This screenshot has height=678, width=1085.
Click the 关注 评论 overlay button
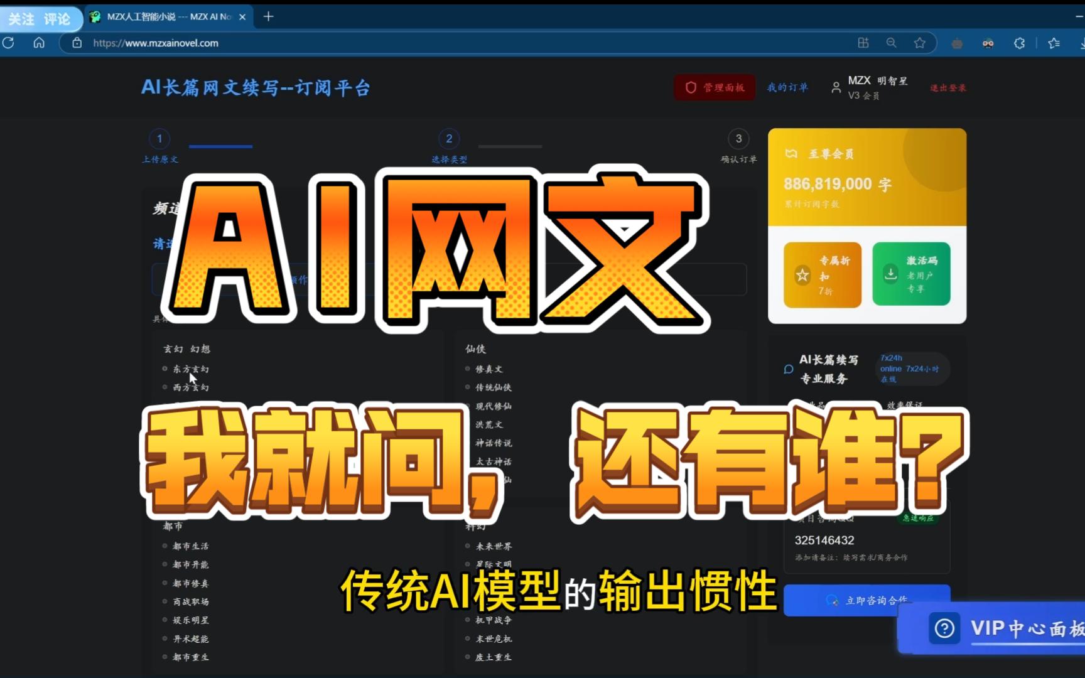(40, 19)
